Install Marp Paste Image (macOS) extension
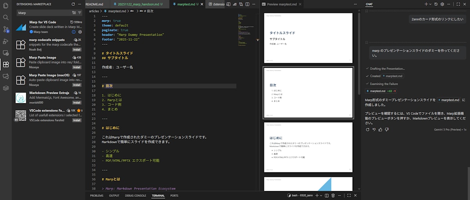 77,85
